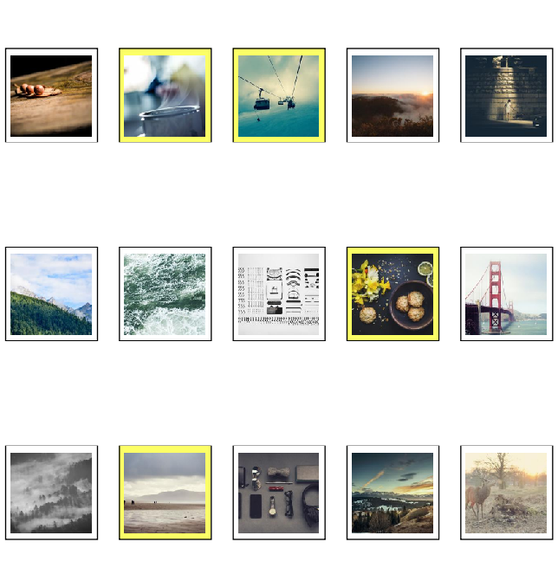Select the forested mountain slope photo

pyautogui.click(x=51, y=294)
